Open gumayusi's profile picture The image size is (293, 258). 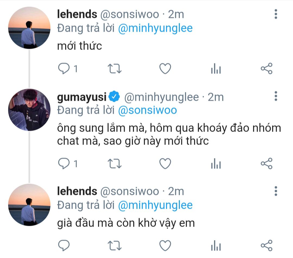[29, 110]
